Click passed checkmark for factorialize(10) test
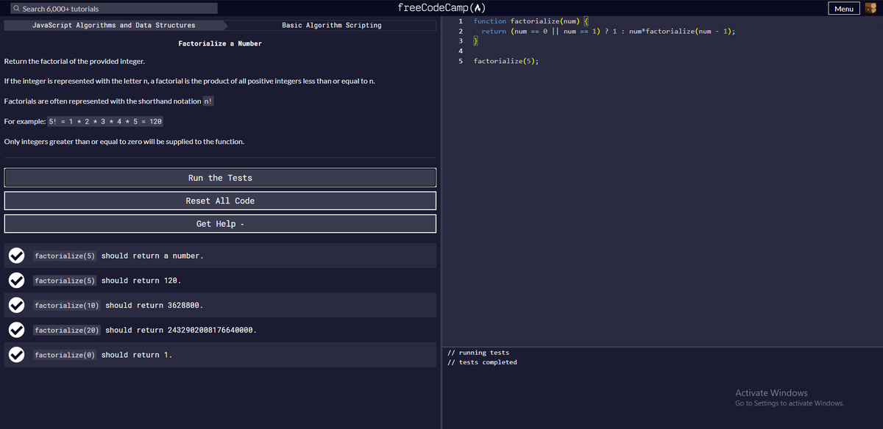Viewport: 883px width, 429px height. (17, 305)
